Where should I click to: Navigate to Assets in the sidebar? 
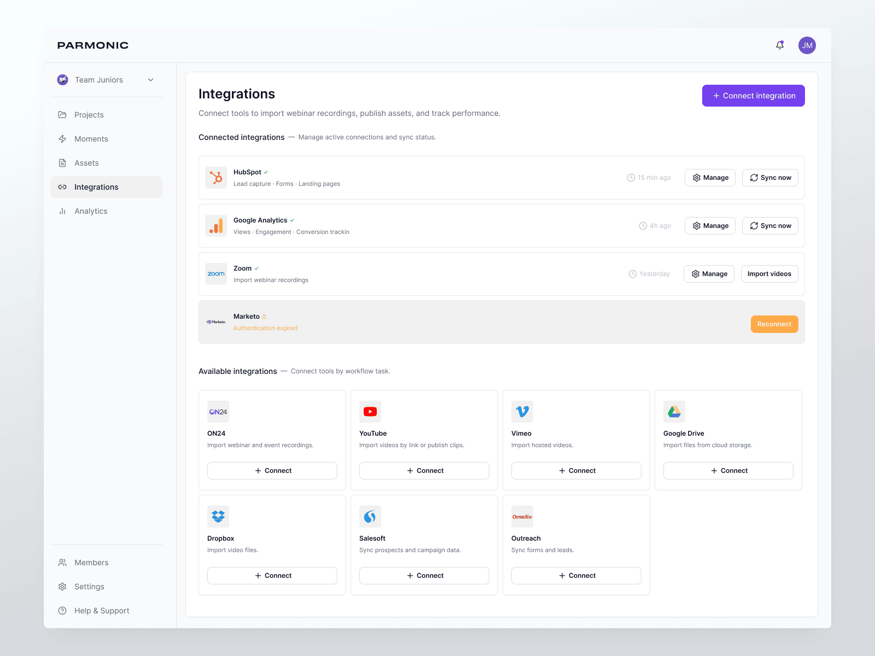(x=107, y=163)
